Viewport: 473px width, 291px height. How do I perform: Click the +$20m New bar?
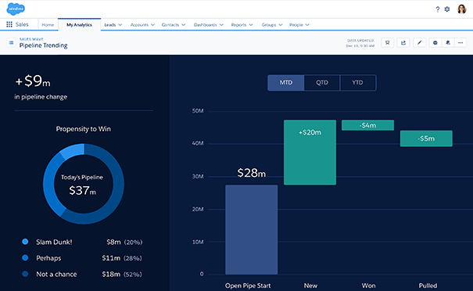tap(310, 152)
